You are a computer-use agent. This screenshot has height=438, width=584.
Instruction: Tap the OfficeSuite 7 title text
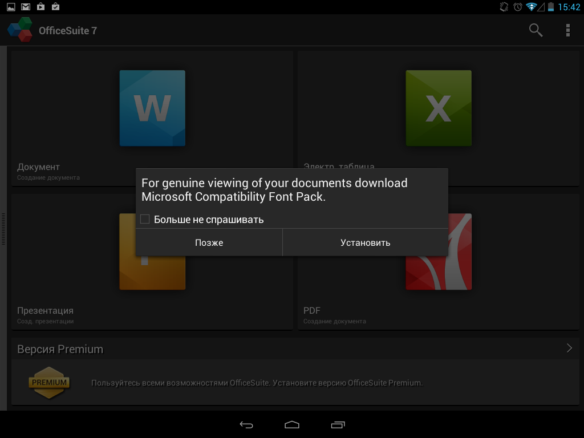(x=68, y=31)
